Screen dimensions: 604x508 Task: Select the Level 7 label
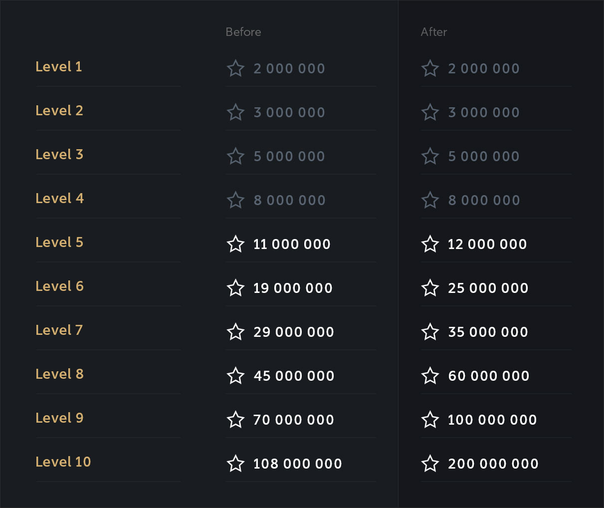pyautogui.click(x=59, y=330)
